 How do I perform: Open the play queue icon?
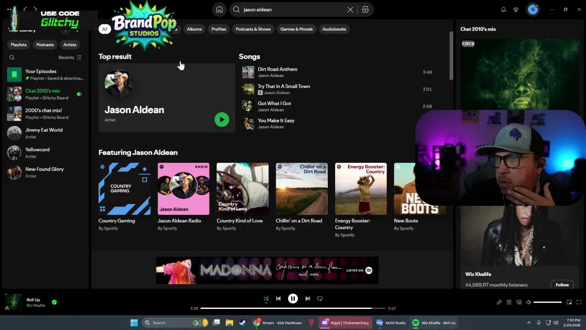tap(509, 302)
